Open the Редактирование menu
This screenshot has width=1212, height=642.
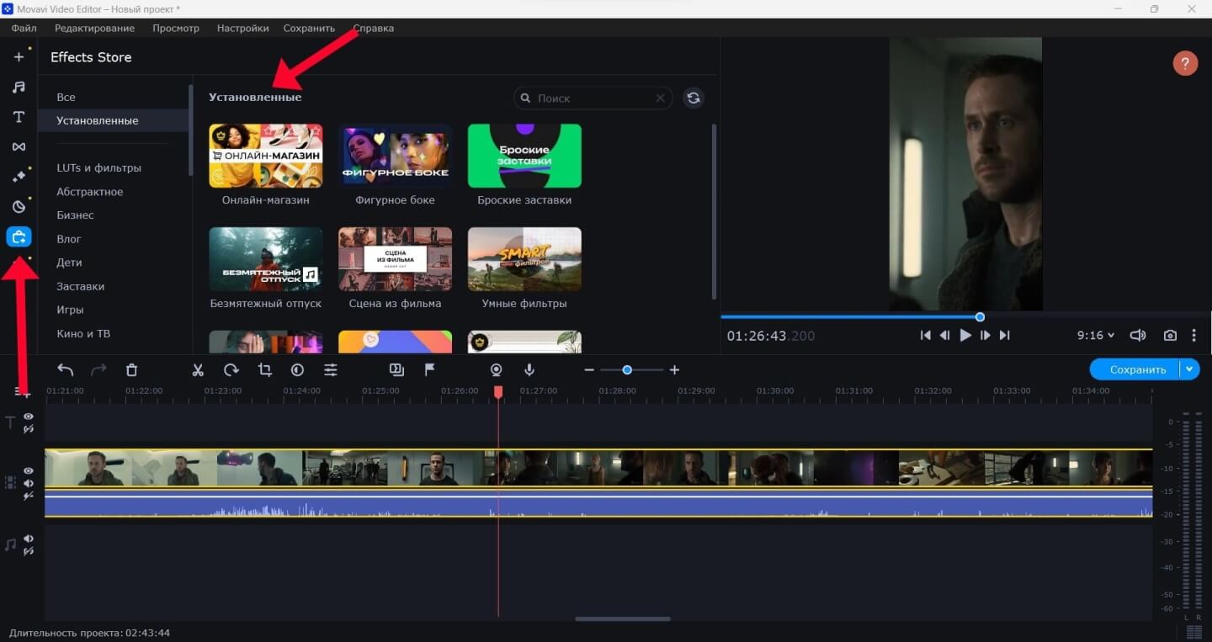click(94, 28)
